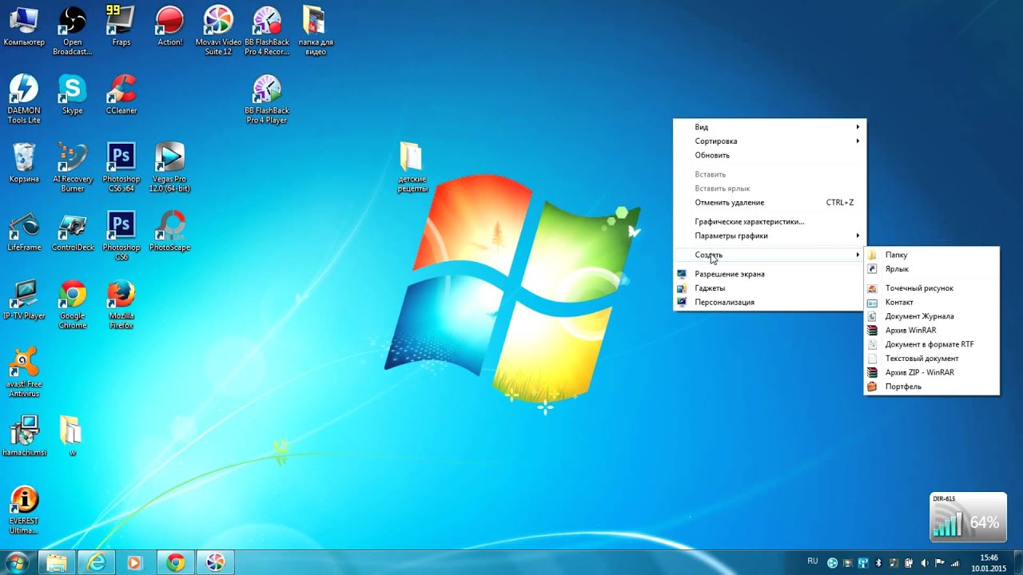The width and height of the screenshot is (1023, 575).
Task: Click the taskbar clock showing 15:46
Action: click(989, 563)
